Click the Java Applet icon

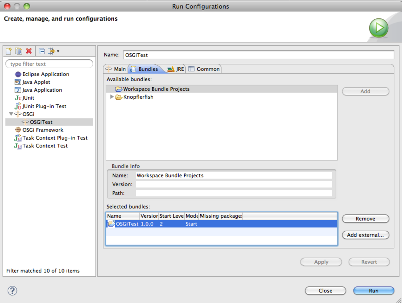pyautogui.click(x=18, y=82)
